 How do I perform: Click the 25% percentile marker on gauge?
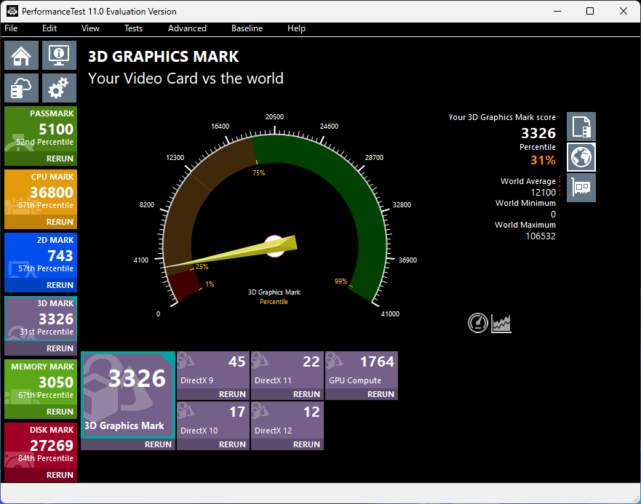point(202,266)
